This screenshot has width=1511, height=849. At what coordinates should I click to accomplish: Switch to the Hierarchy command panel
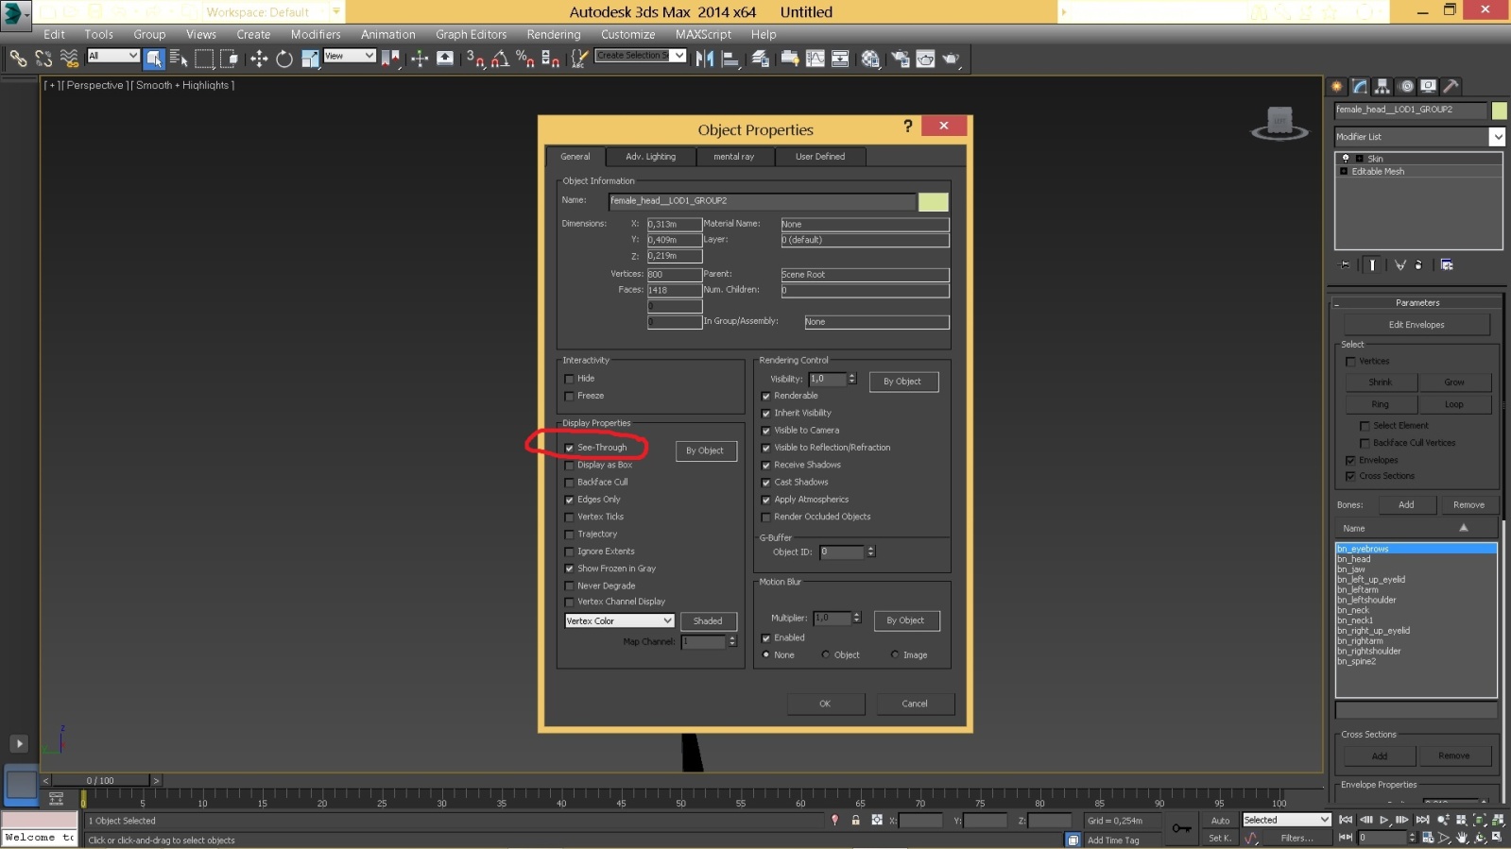coord(1382,86)
